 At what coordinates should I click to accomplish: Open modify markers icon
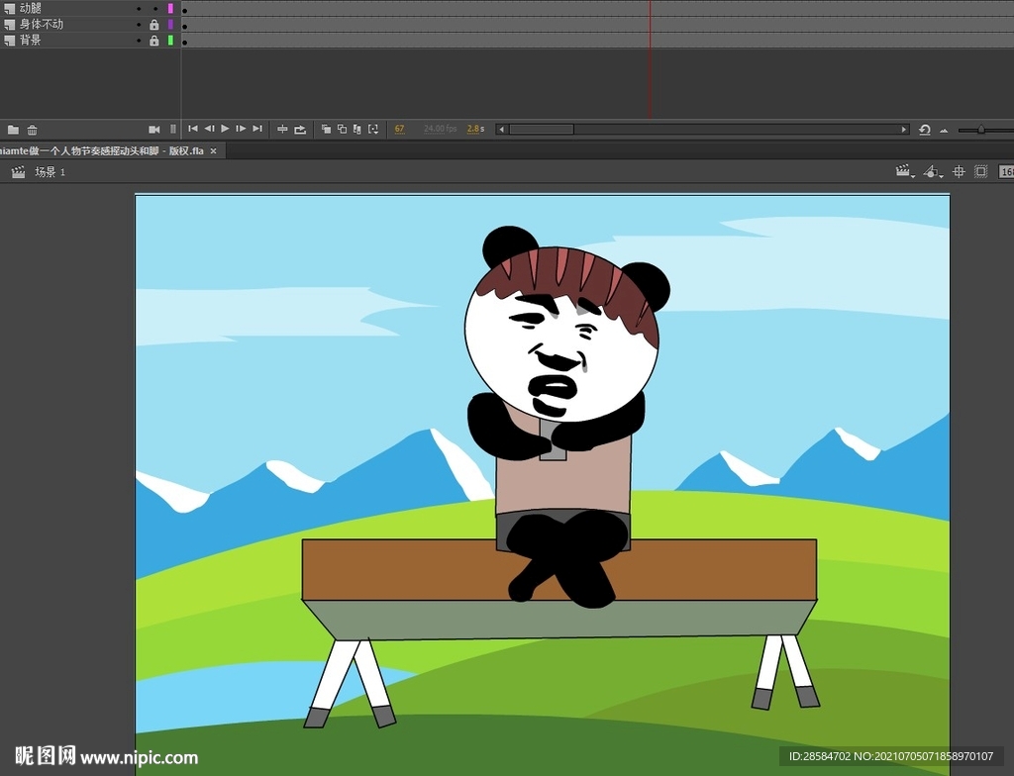click(x=373, y=130)
